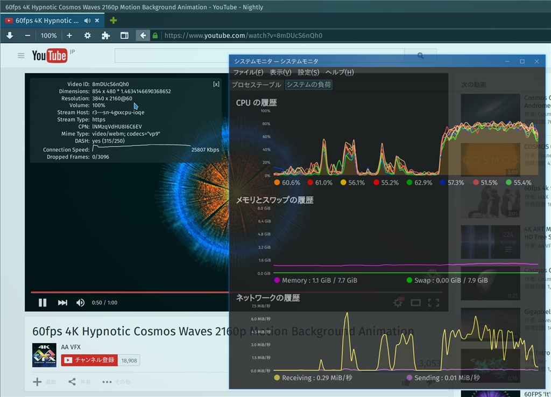The image size is (551, 397).
Task: Click the 追加 add-to button
Action: tap(44, 382)
